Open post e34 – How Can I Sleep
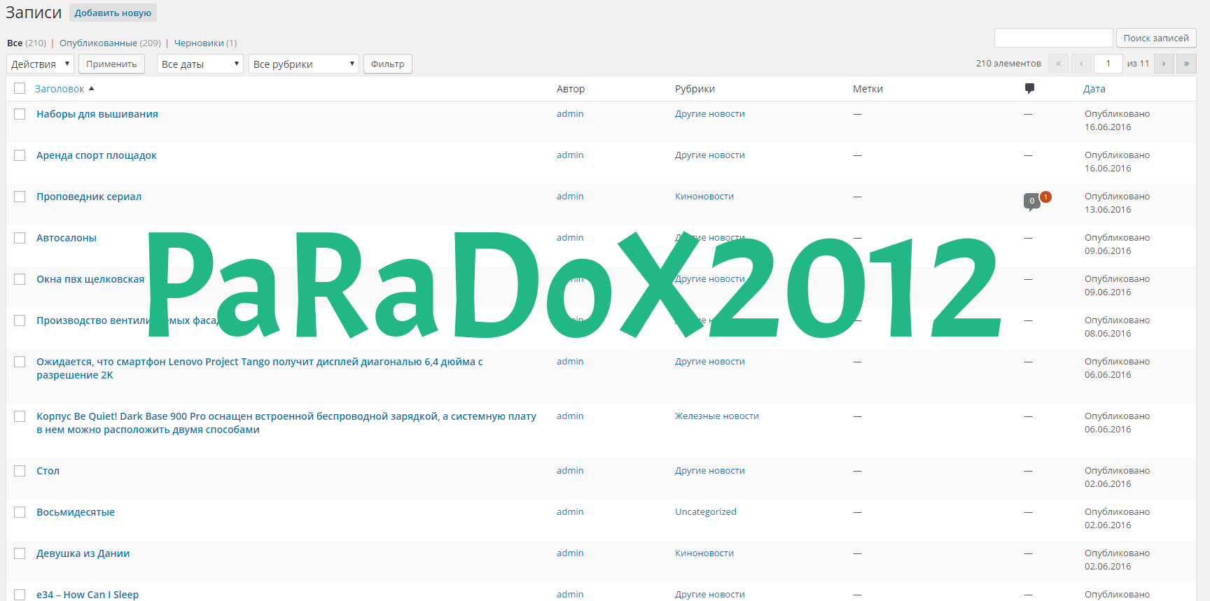 pyautogui.click(x=88, y=595)
